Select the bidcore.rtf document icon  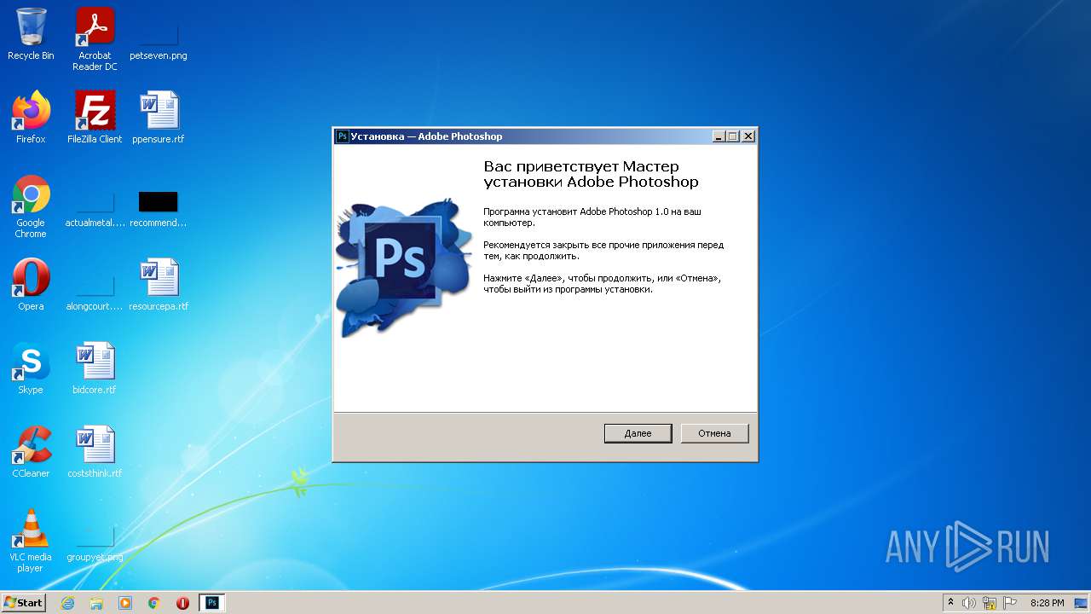tap(95, 368)
